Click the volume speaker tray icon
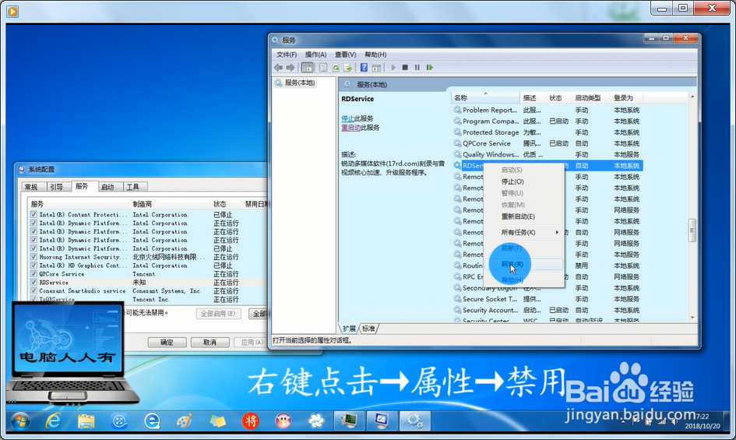Screen dimensions: 736x440 [x=674, y=421]
